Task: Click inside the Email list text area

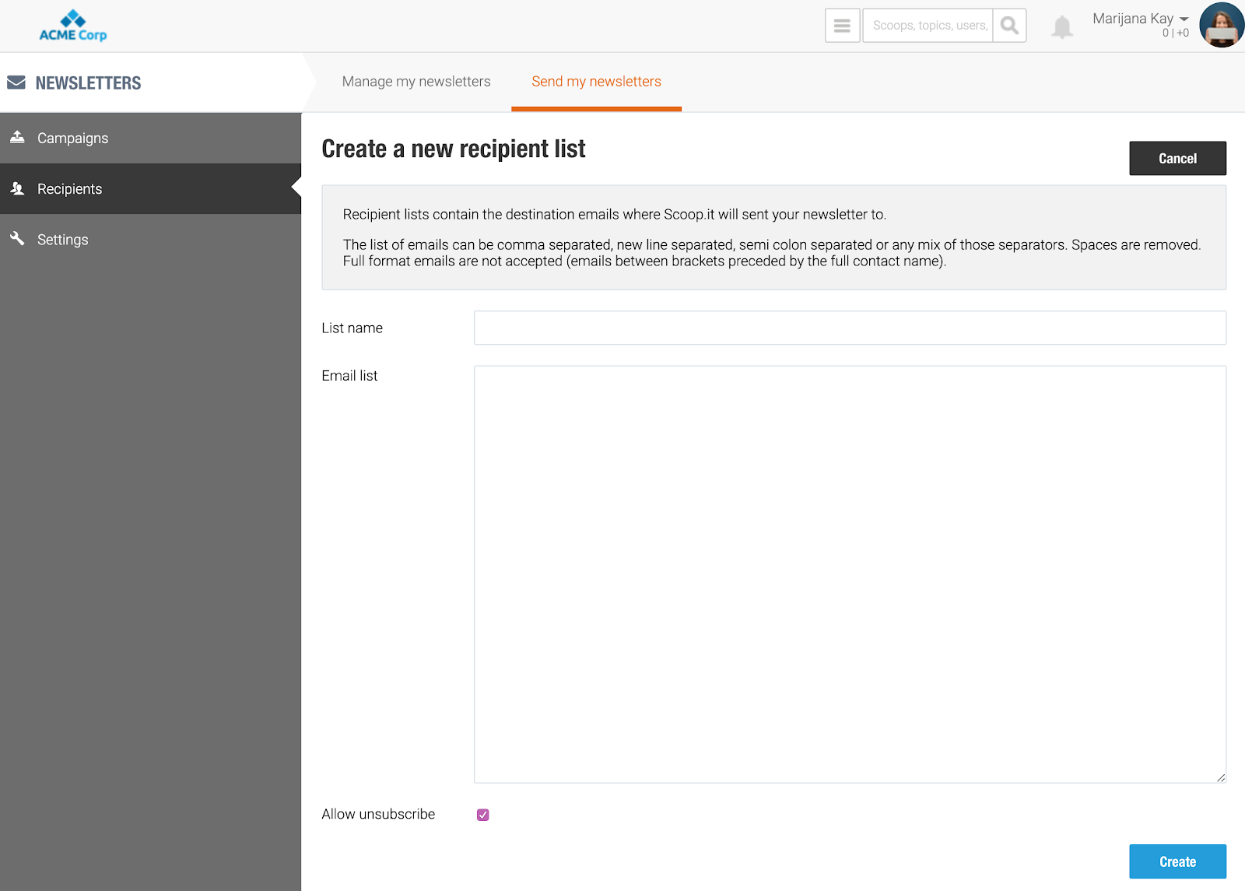Action: point(850,574)
